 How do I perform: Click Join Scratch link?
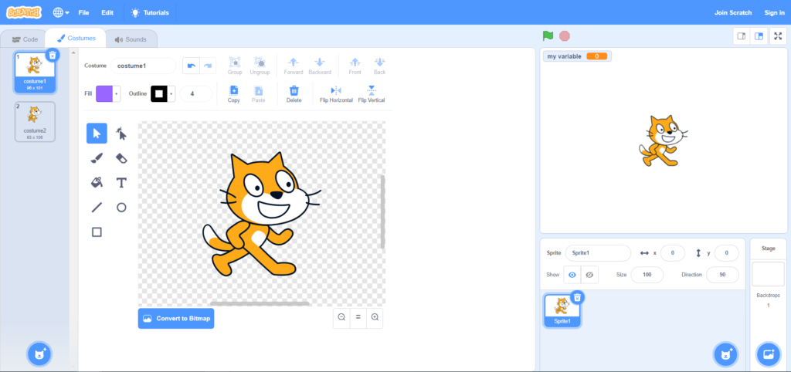[733, 12]
